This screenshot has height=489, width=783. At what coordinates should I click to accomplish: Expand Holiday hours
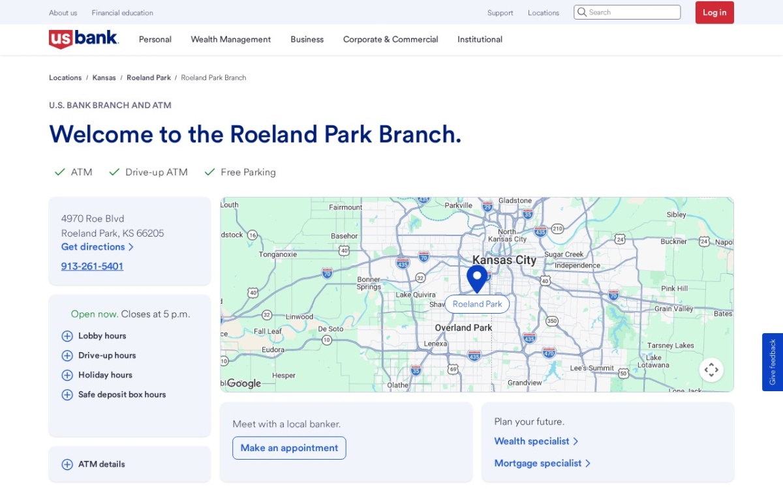point(97,375)
